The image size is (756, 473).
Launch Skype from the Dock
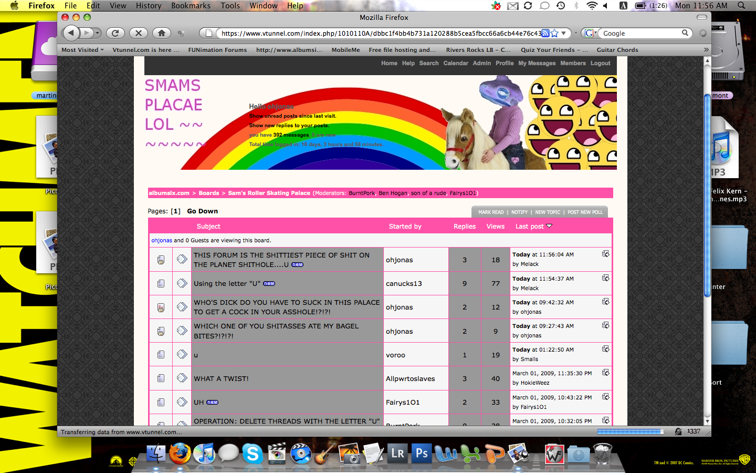pyautogui.click(x=252, y=454)
